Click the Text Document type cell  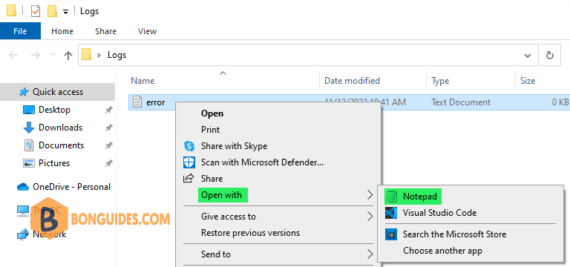coord(461,102)
